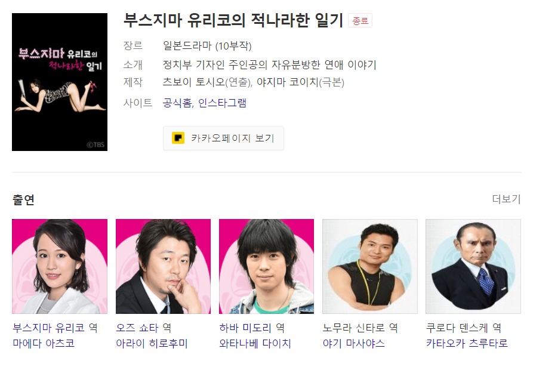The width and height of the screenshot is (533, 370).
Task: Open 와타나베 다이치 actor photo
Action: click(x=266, y=266)
